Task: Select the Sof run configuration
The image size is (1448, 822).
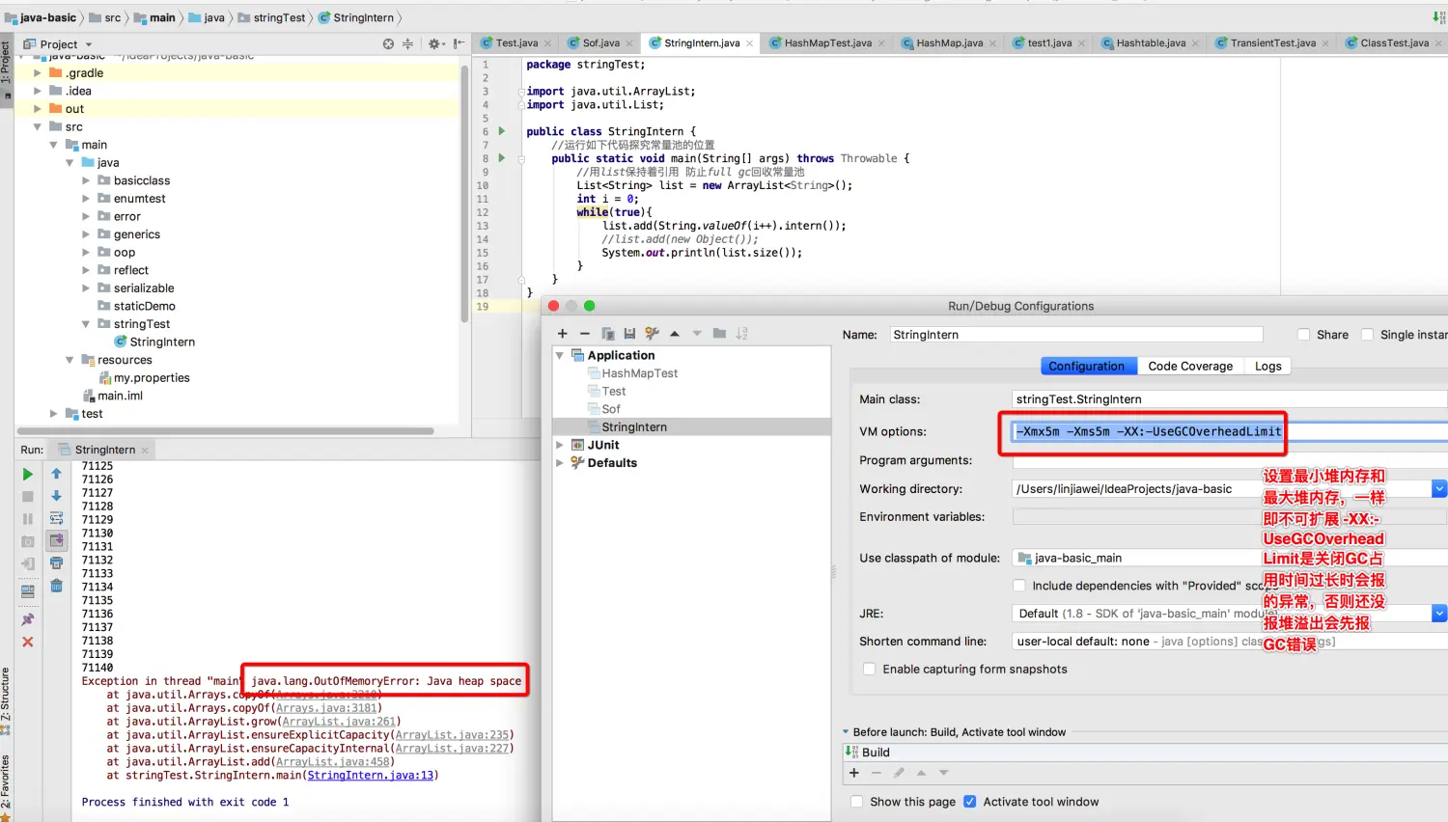Action: tap(611, 409)
